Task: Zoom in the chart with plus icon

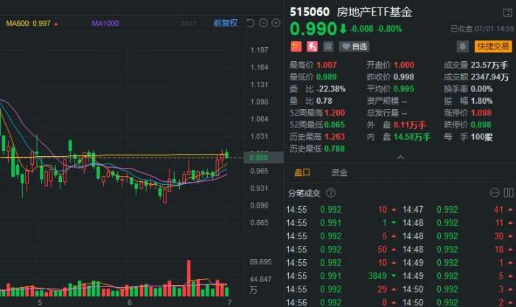Action: pos(276,23)
